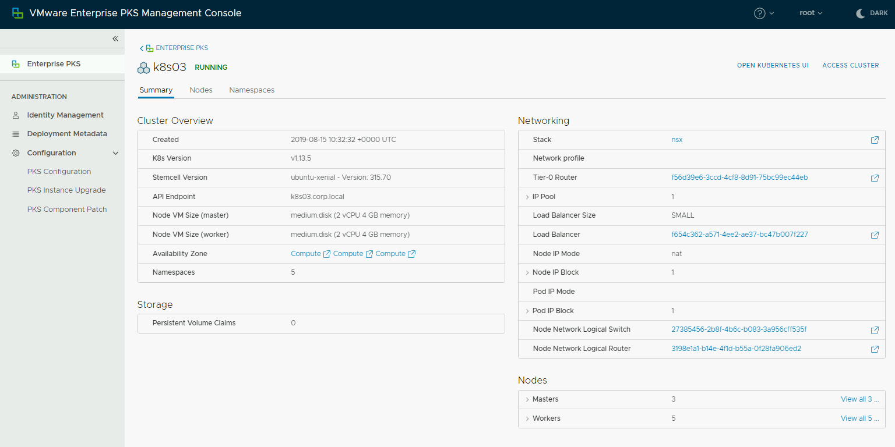Expand the Masters nodes row
This screenshot has height=447, width=895.
tap(527, 400)
